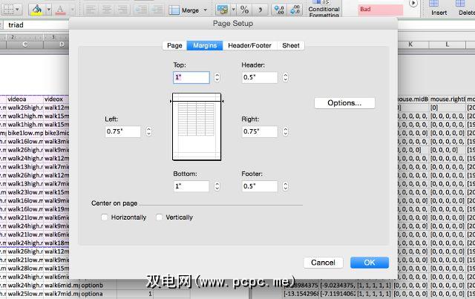Open the Currency format dropdown arrow
This screenshot has height=299, width=475.
[233, 10]
